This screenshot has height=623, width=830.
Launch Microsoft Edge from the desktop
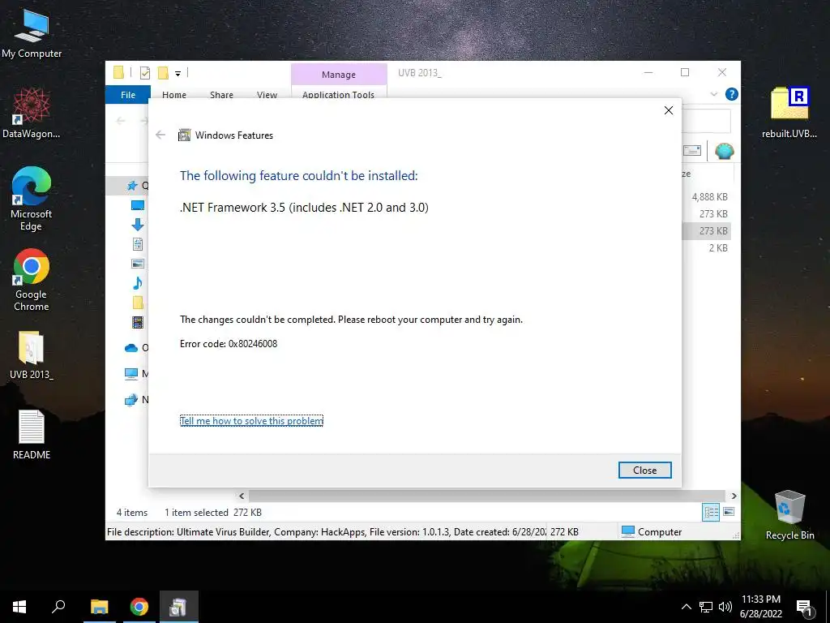coord(32,199)
